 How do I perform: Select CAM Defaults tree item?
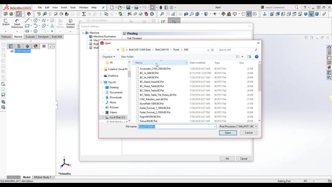22,51
